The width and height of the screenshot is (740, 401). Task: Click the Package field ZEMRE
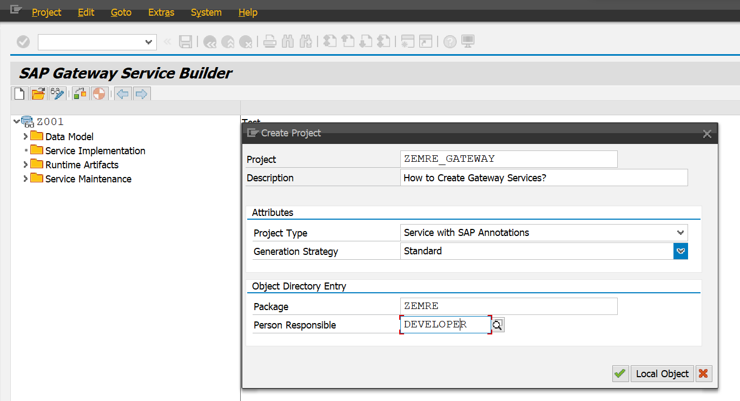pos(508,306)
